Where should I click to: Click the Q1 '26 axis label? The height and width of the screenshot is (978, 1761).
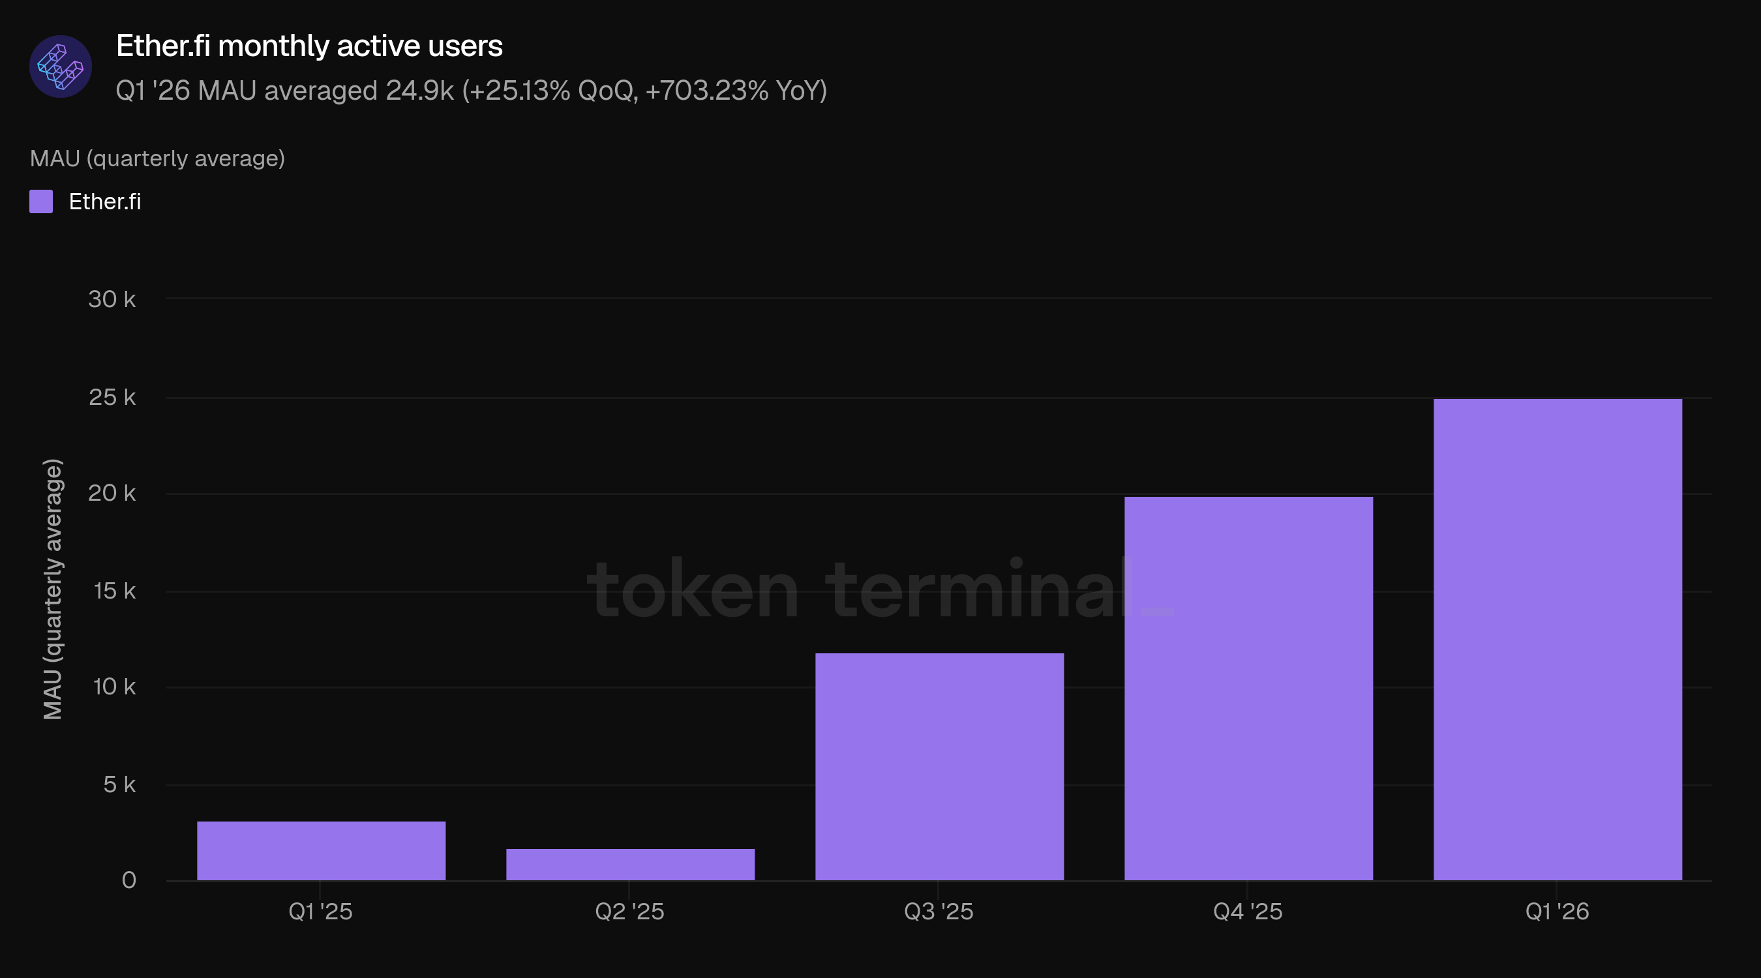(x=1558, y=911)
